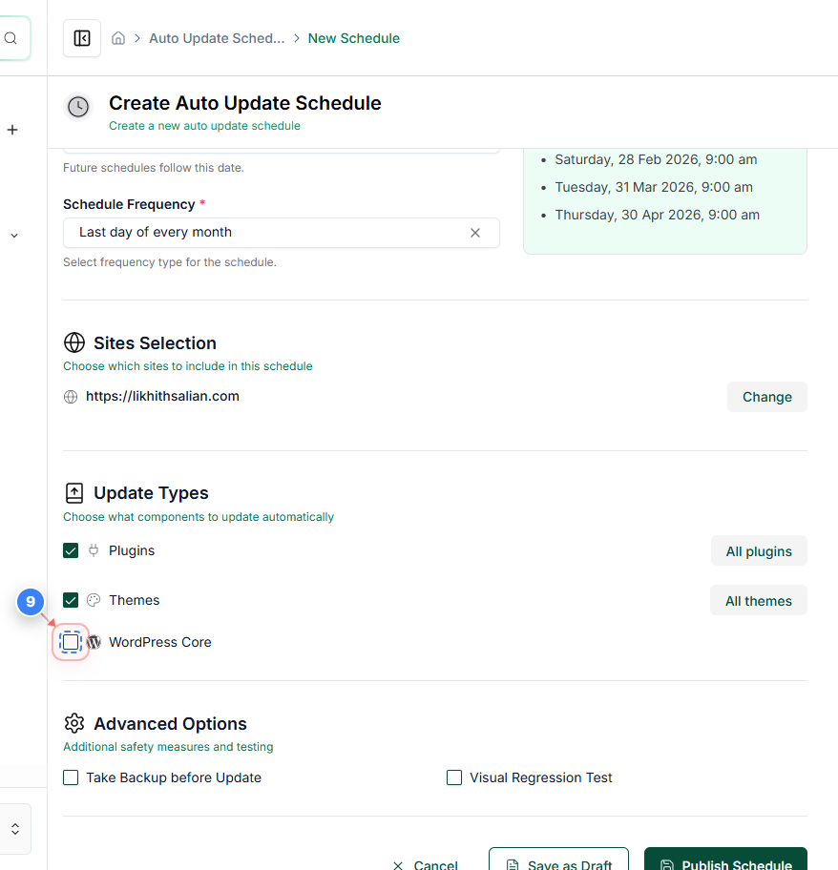This screenshot has width=838, height=870.
Task: Enable Visual Regression Test
Action: point(454,777)
